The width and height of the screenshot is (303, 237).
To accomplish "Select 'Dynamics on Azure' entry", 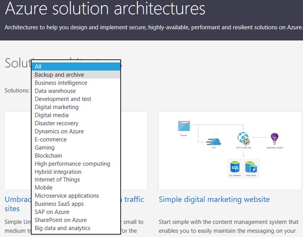I will pos(76,131).
